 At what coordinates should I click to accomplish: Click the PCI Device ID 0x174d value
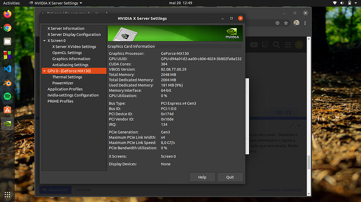pyautogui.click(x=167, y=114)
